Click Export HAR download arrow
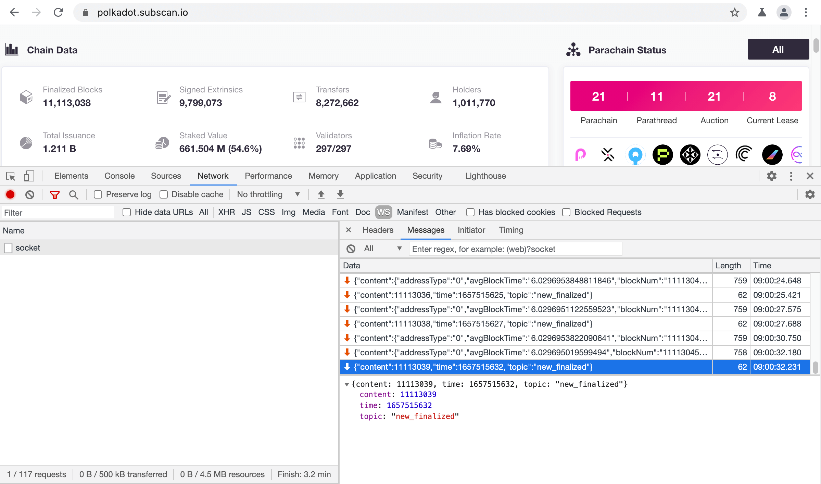This screenshot has height=484, width=821. coord(340,194)
